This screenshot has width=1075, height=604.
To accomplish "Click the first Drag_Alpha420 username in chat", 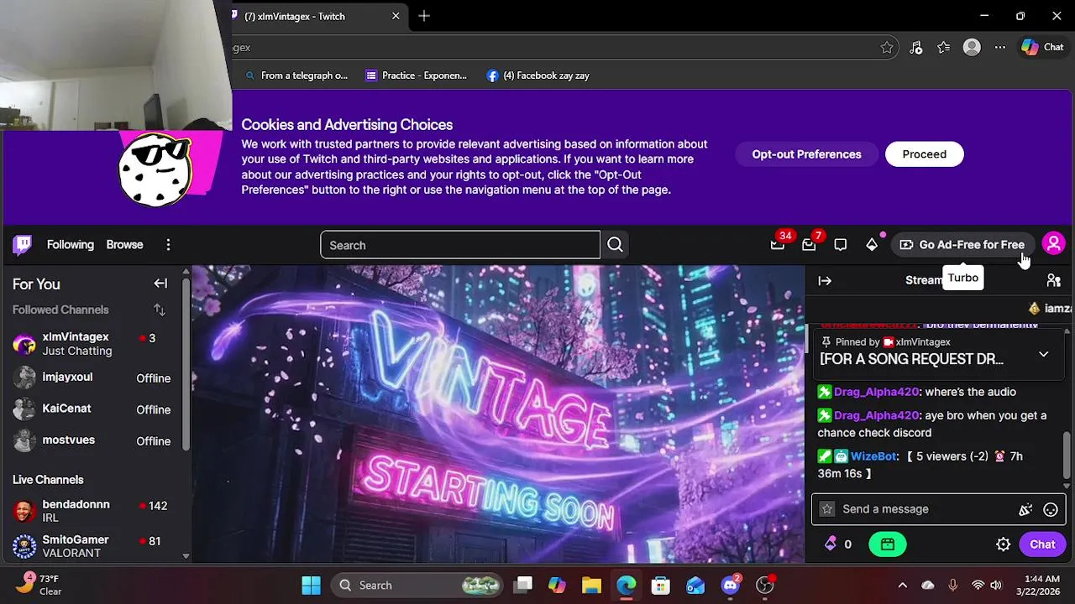I will click(x=876, y=392).
